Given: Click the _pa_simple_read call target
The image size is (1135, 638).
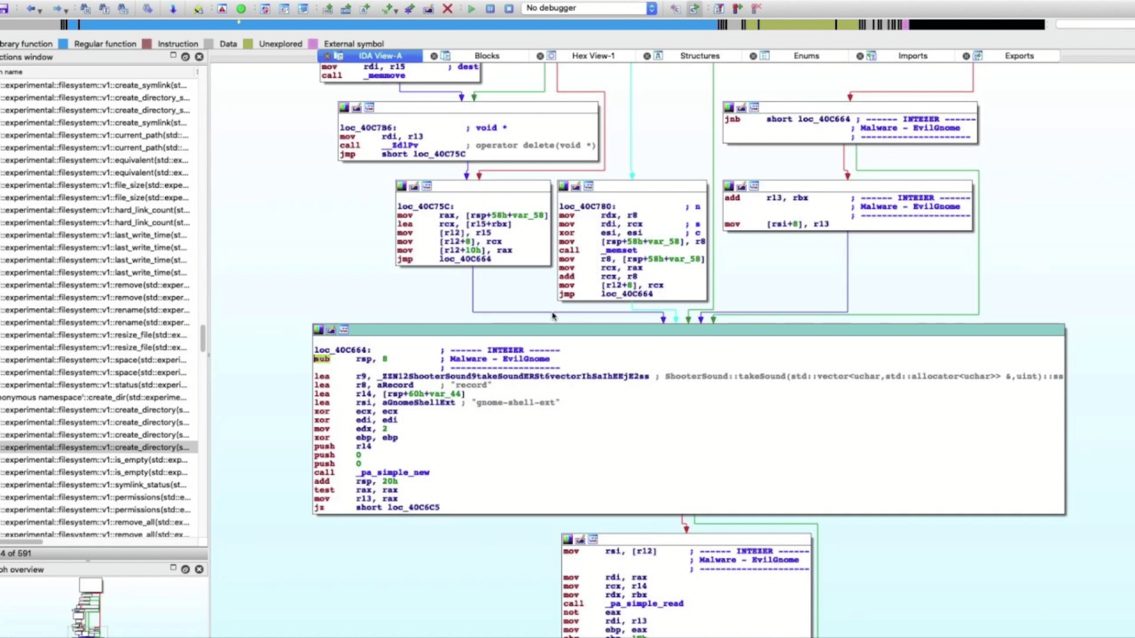Looking at the screenshot, I should (645, 604).
